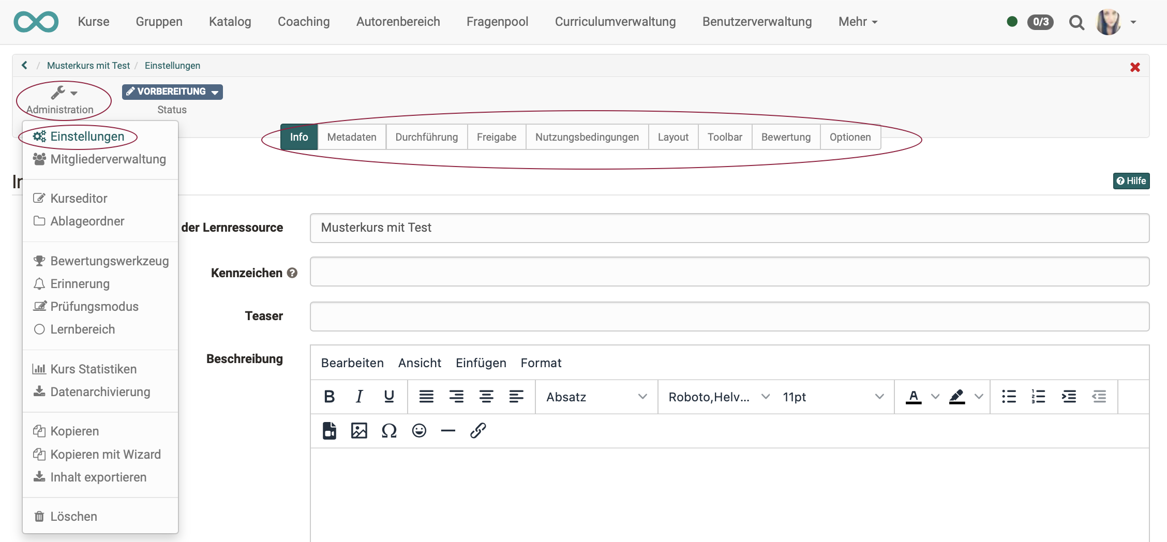Select Kurseditor from the Administration menu
Image resolution: width=1167 pixels, height=542 pixels.
point(78,198)
